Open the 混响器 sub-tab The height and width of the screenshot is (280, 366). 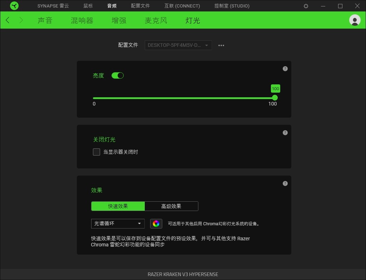pos(82,20)
